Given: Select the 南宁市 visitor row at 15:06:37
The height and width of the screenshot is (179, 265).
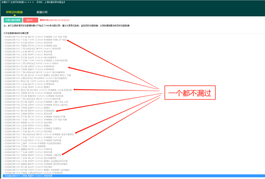Looking at the screenshot, I should pos(32,49).
